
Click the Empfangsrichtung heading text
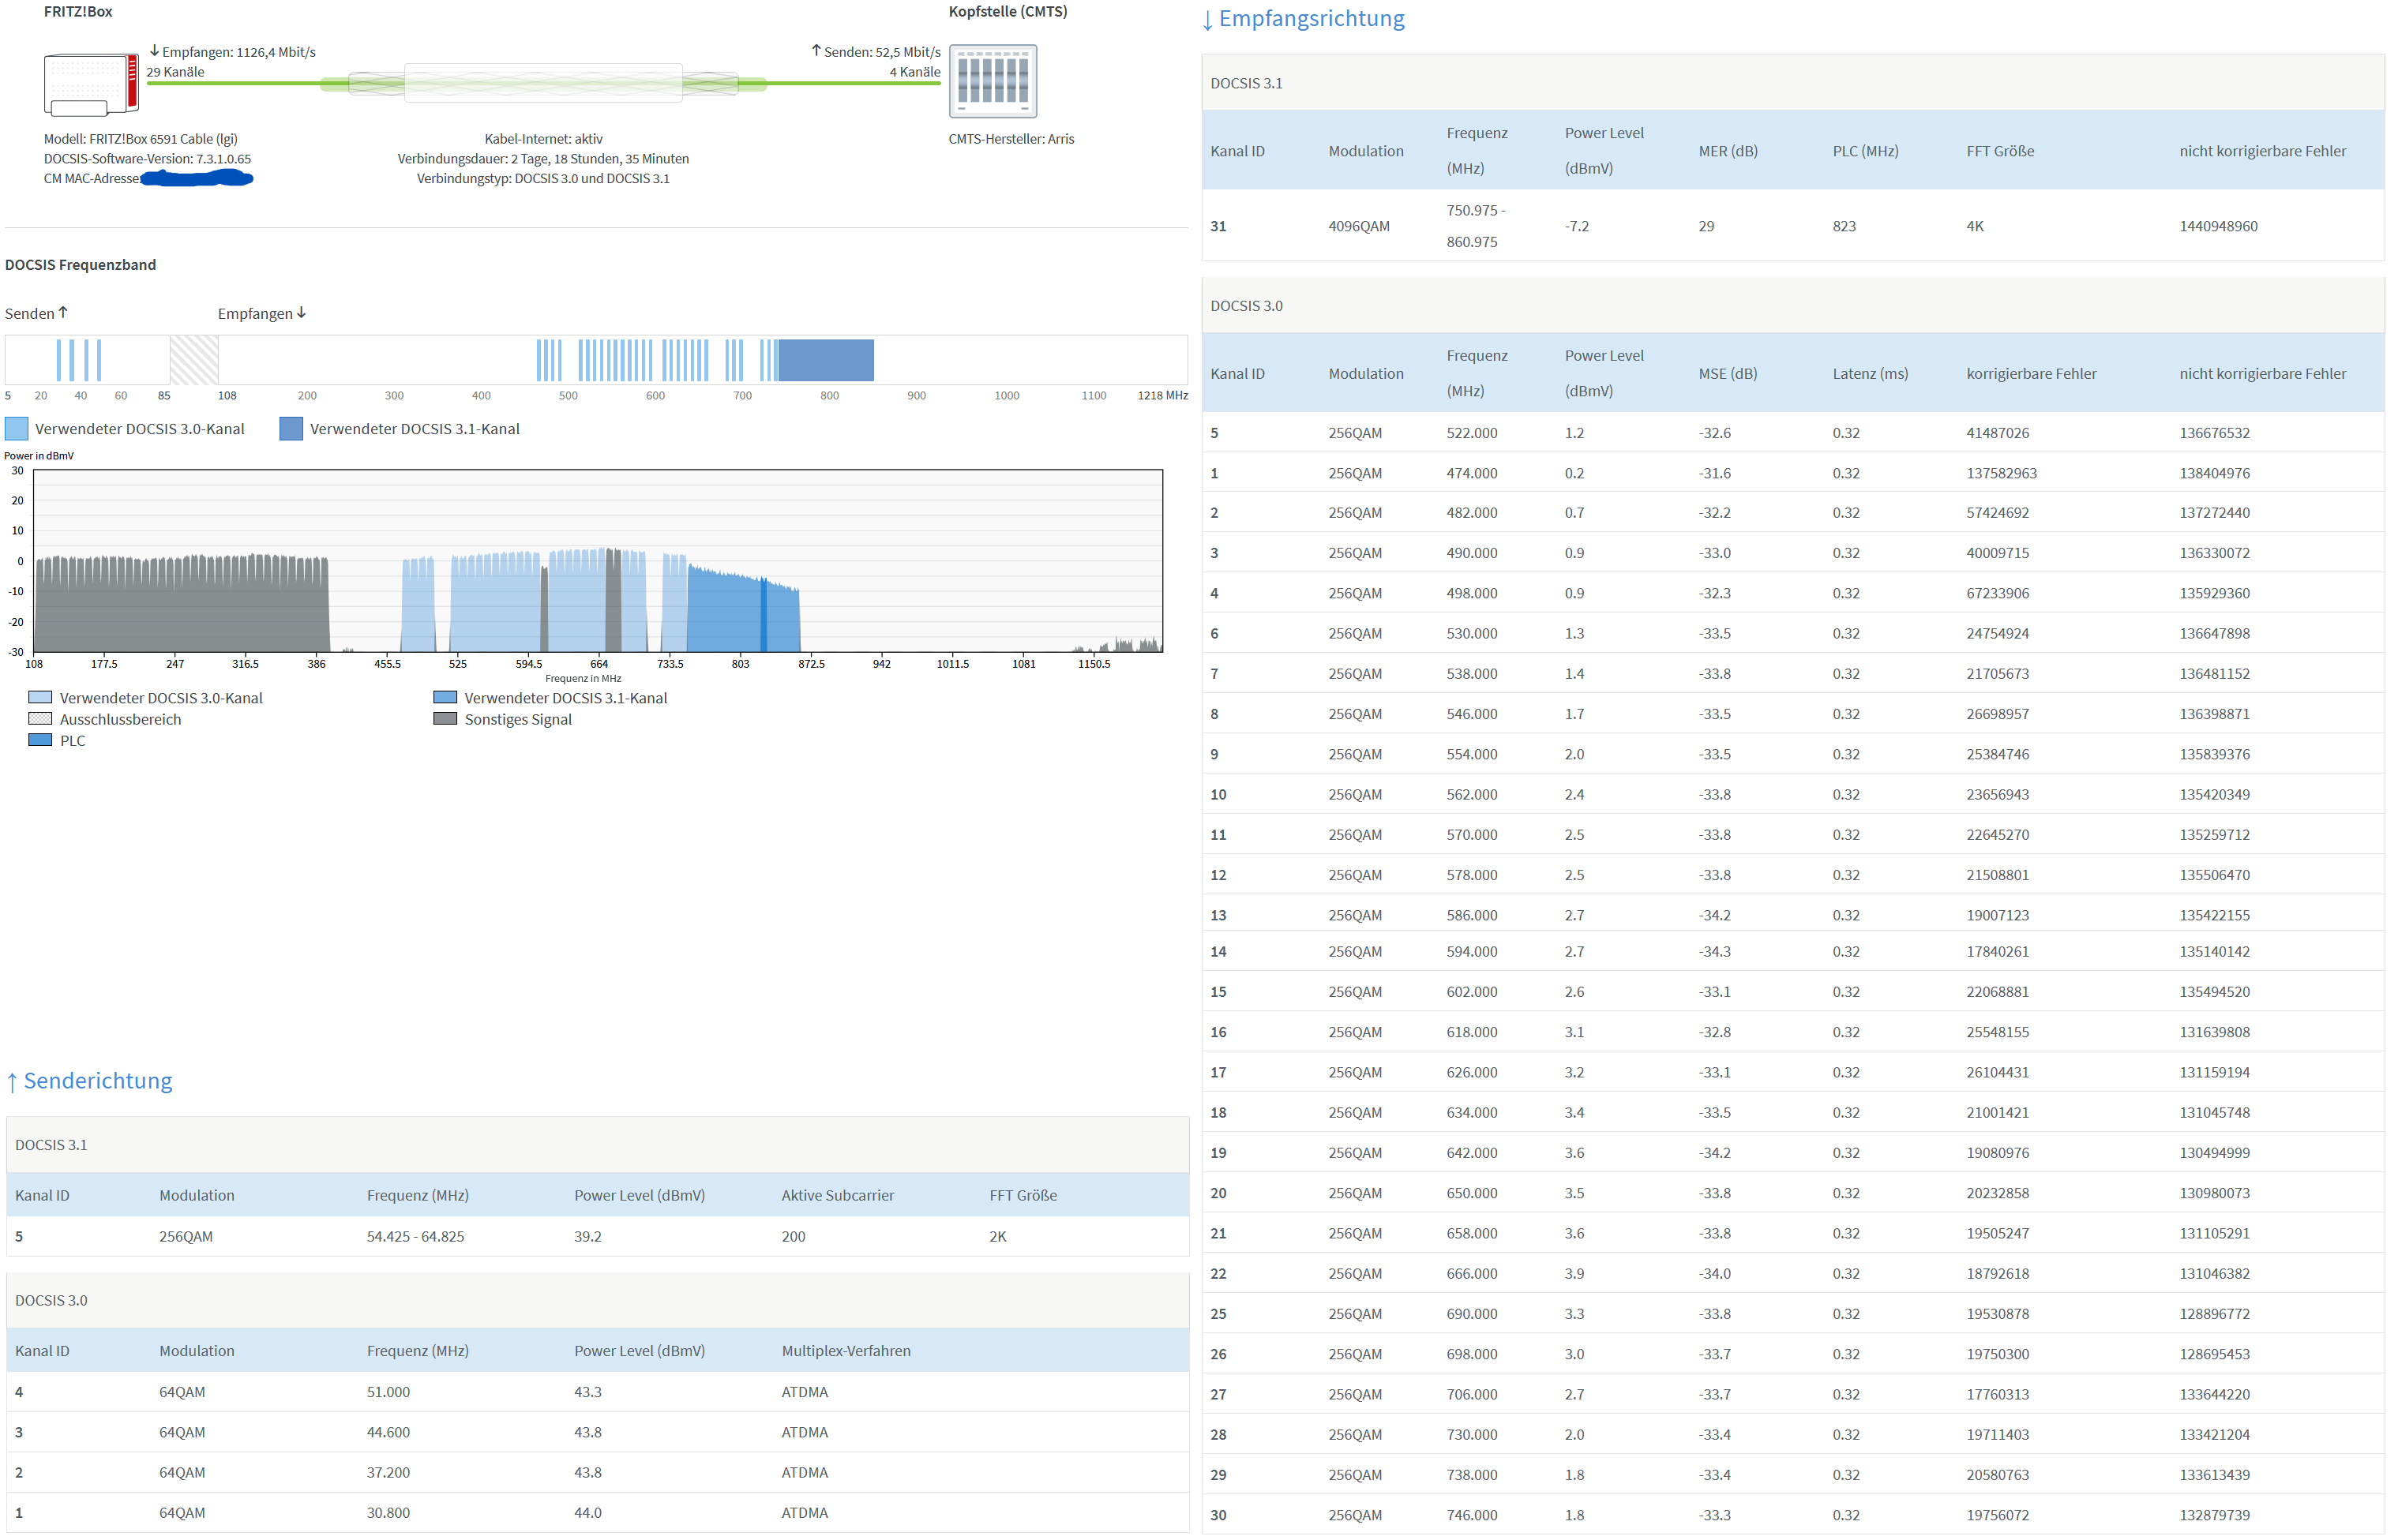click(x=1311, y=19)
